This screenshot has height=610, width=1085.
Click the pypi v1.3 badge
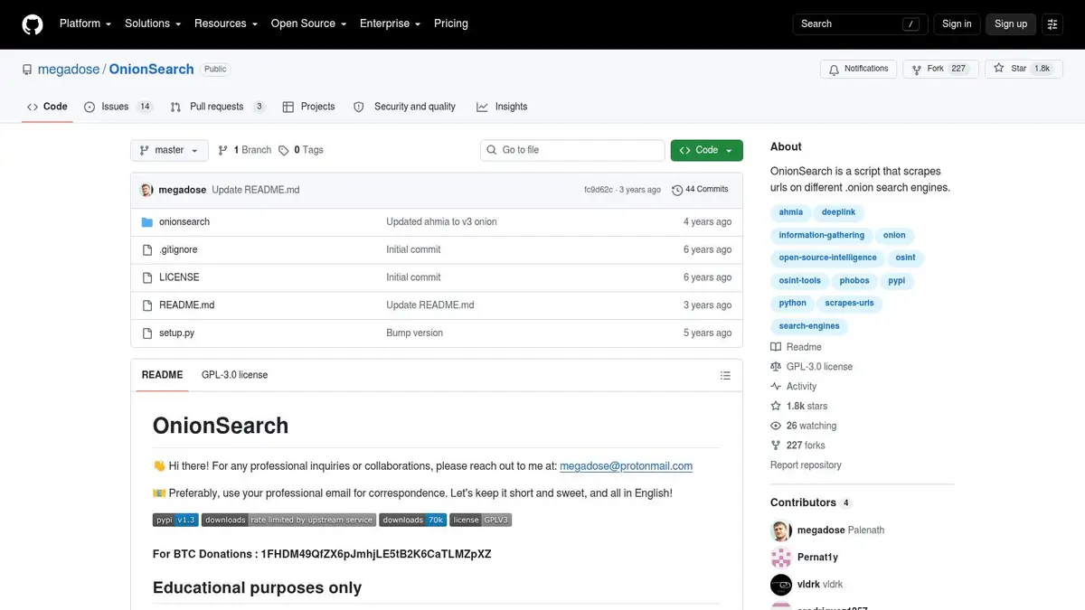coord(175,520)
